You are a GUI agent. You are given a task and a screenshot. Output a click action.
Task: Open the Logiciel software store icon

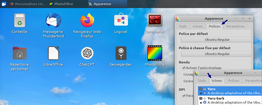point(121,21)
